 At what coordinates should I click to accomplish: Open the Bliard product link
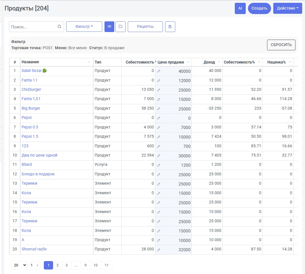click(27, 164)
